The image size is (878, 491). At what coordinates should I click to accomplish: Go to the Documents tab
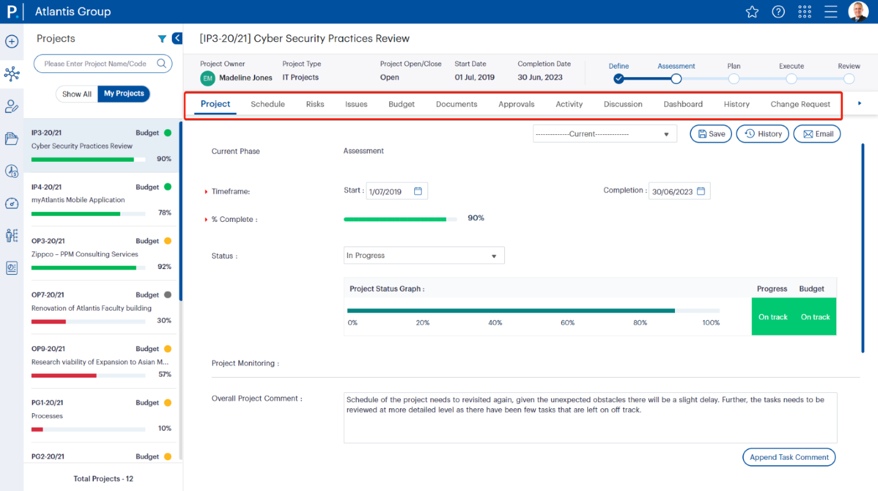(456, 104)
